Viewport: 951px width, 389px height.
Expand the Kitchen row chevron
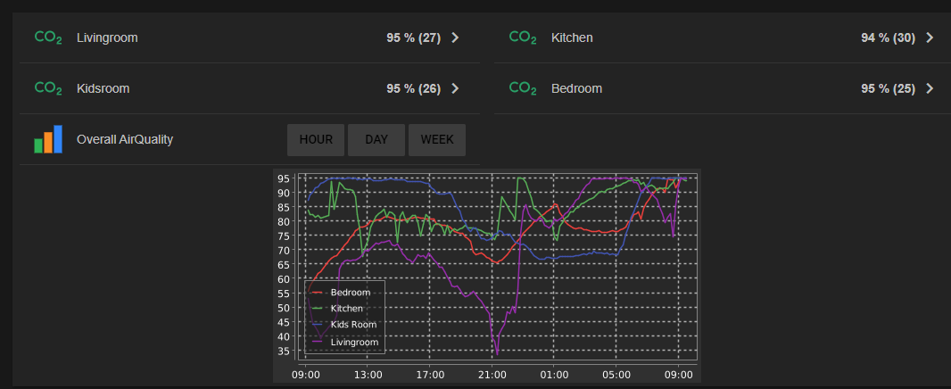(x=930, y=37)
